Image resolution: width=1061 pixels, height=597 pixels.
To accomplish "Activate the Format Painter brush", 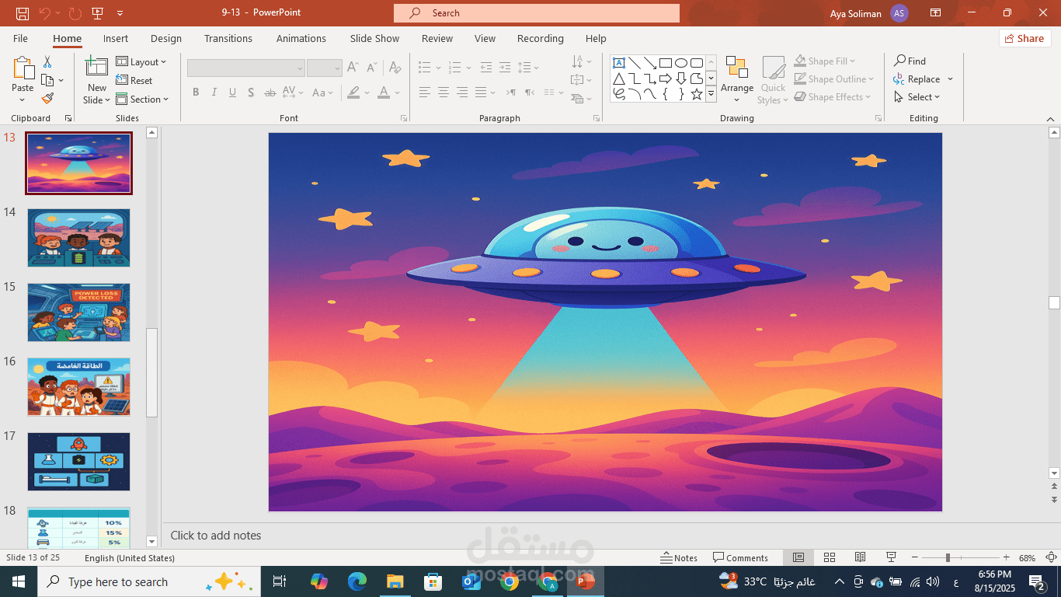I will coord(47,99).
